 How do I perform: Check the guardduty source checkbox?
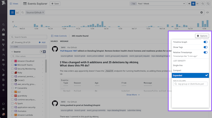point(12,96)
